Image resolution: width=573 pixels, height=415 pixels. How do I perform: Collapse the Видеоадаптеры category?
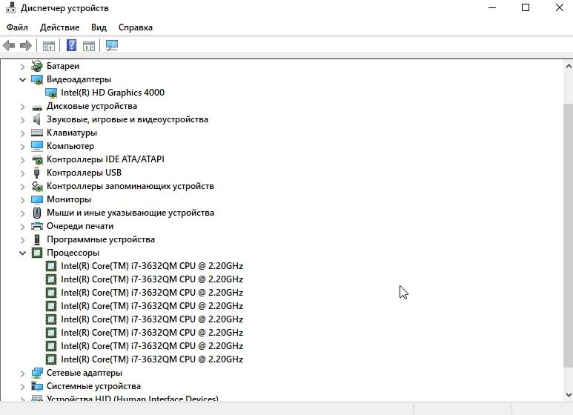pyautogui.click(x=22, y=79)
